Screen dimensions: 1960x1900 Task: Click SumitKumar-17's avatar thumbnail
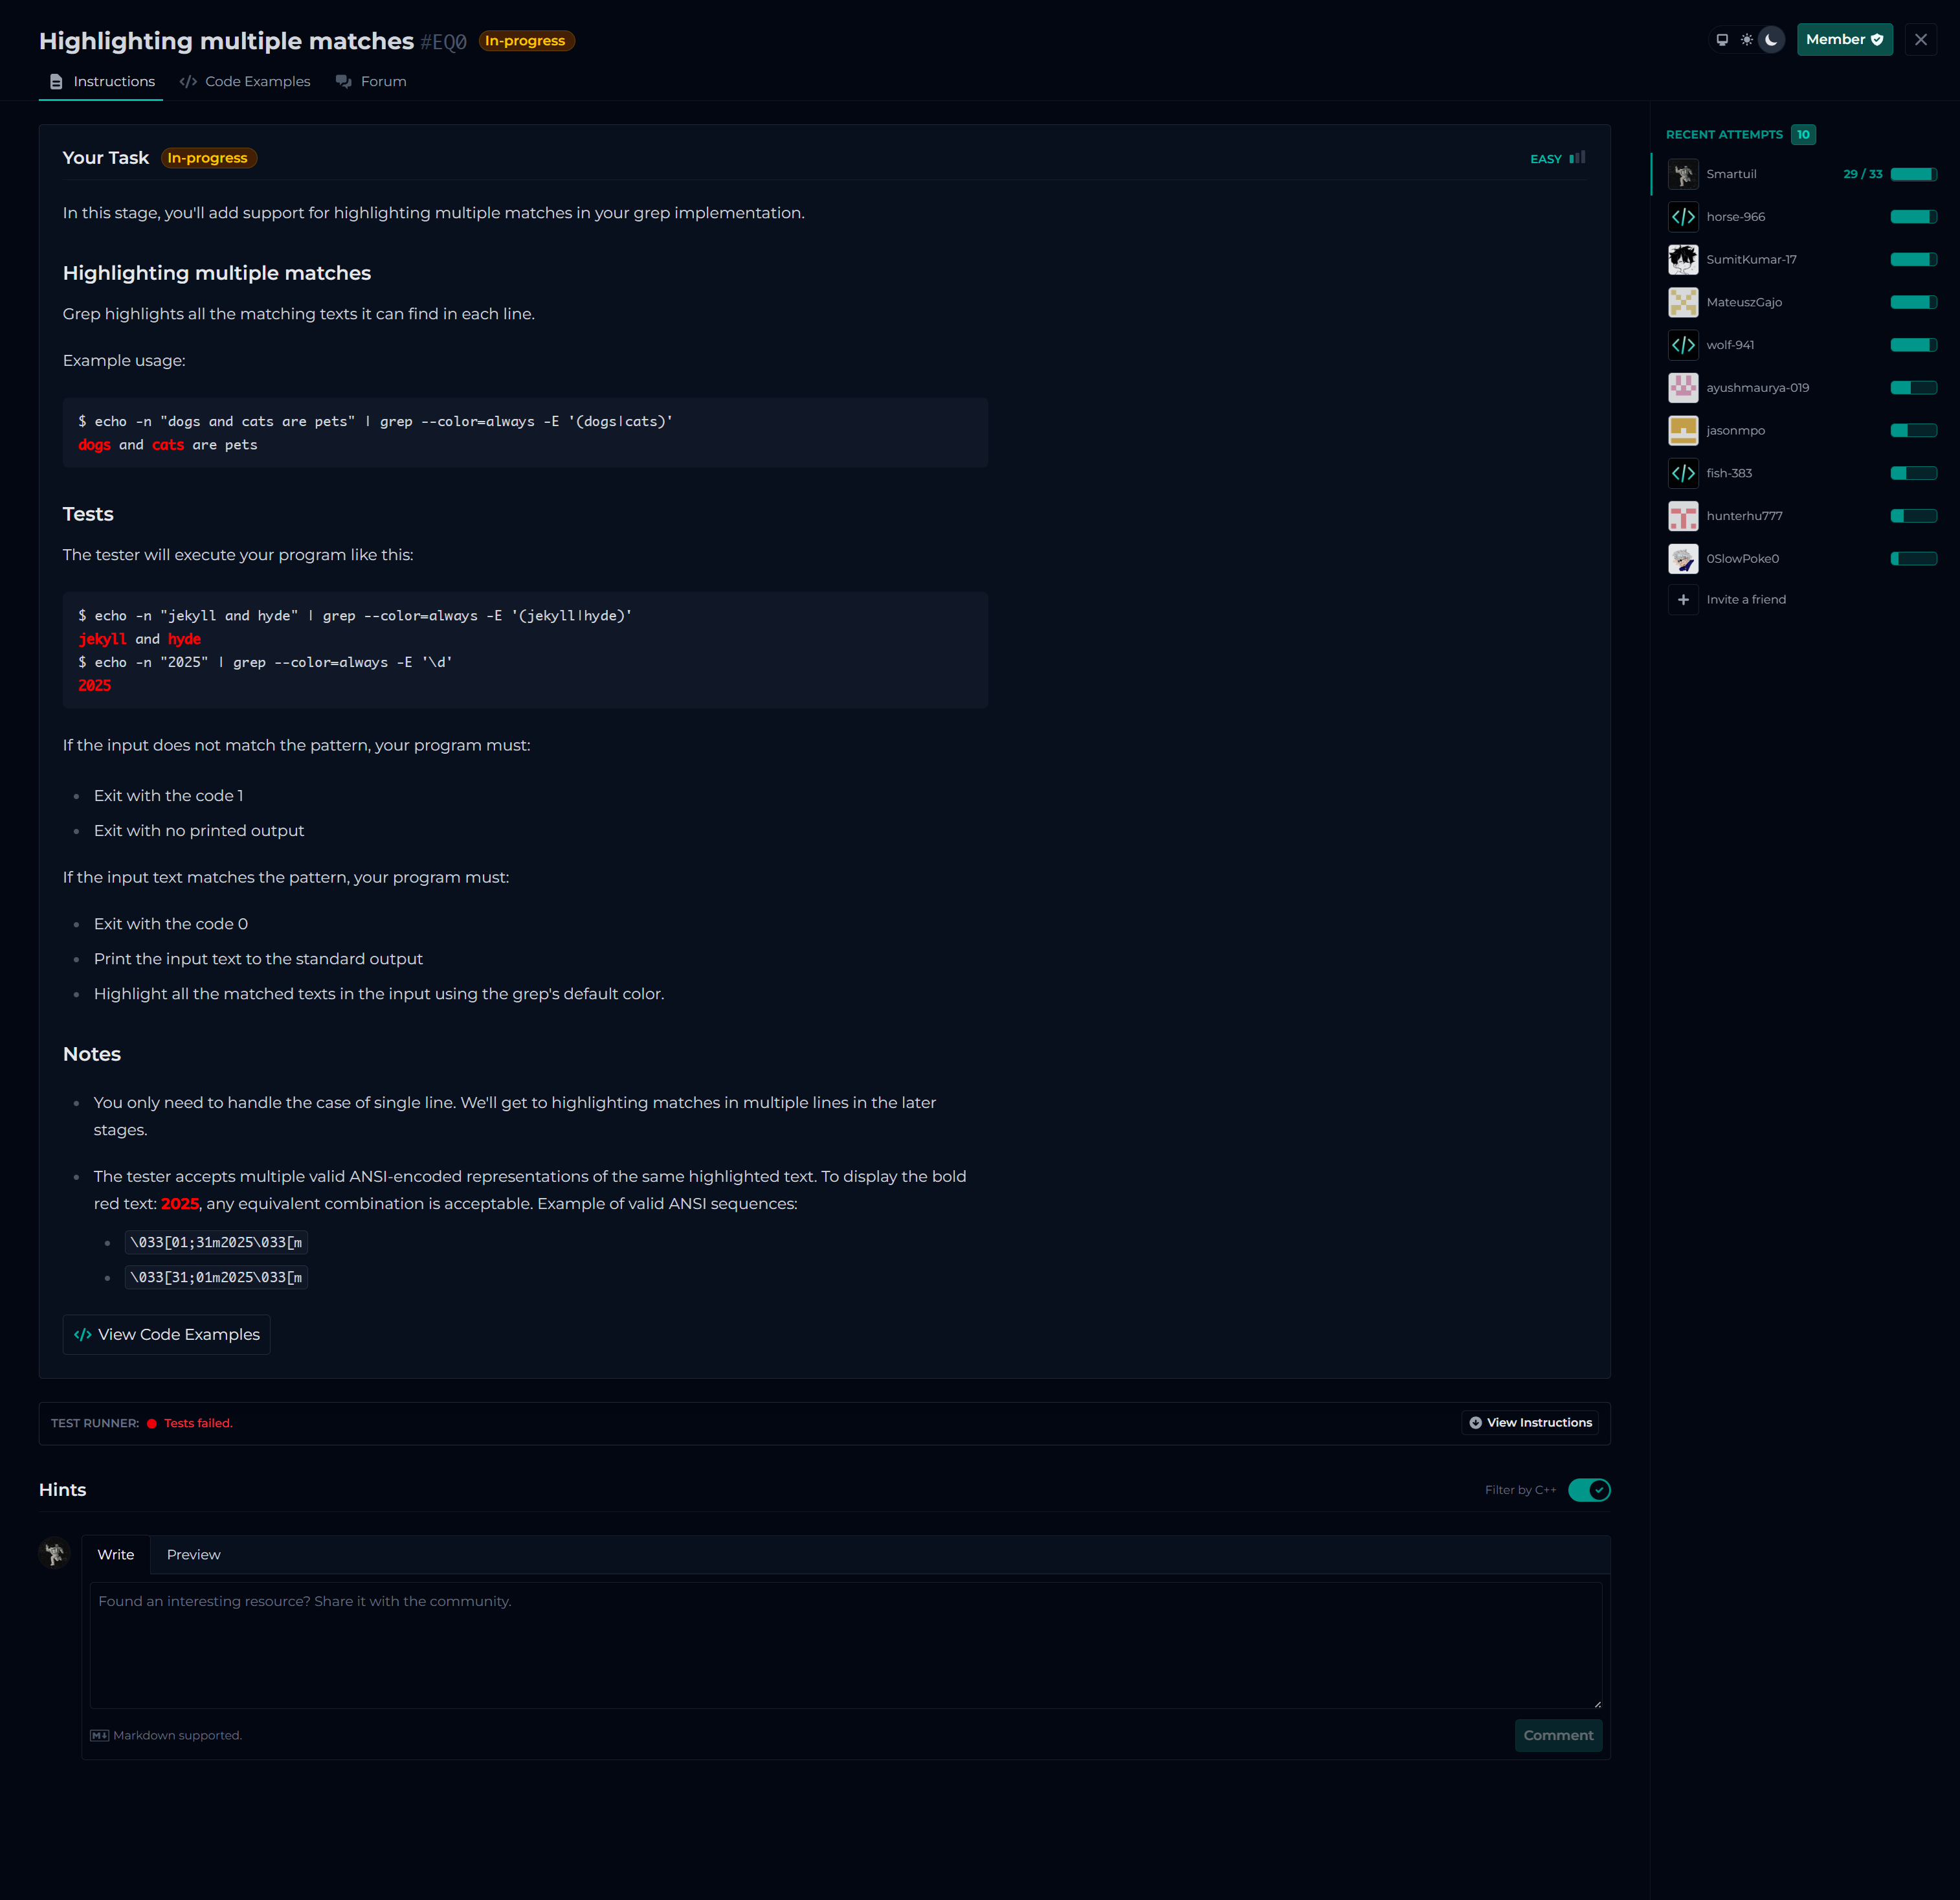pos(1683,259)
